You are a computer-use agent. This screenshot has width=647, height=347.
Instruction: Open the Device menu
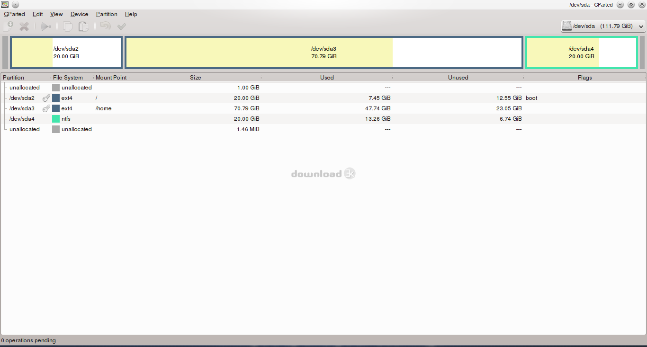(x=79, y=14)
